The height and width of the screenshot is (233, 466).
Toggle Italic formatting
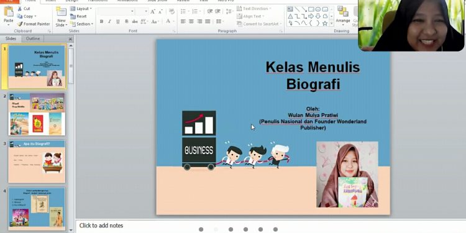click(x=109, y=21)
